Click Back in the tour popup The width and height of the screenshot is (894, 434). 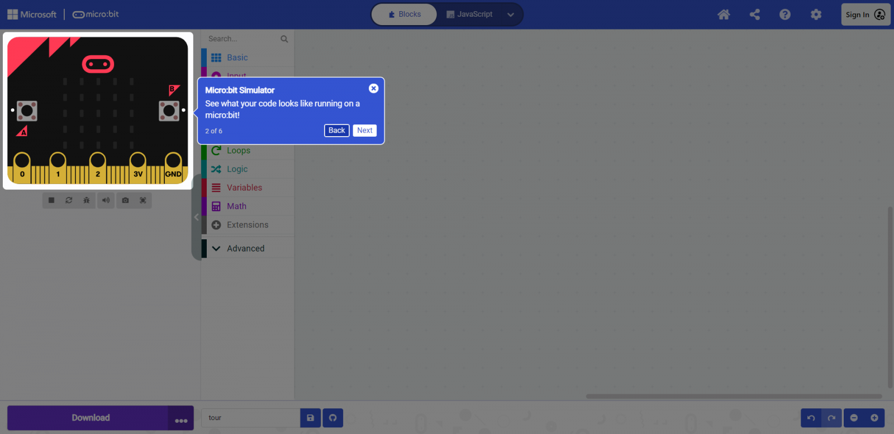coord(336,131)
